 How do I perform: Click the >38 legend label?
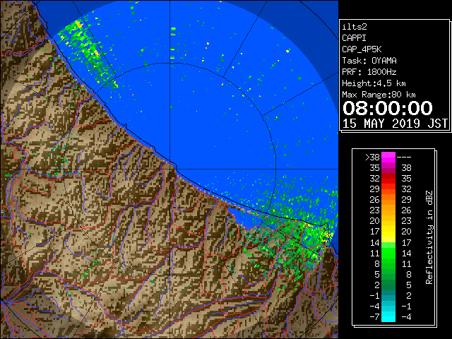pos(372,157)
